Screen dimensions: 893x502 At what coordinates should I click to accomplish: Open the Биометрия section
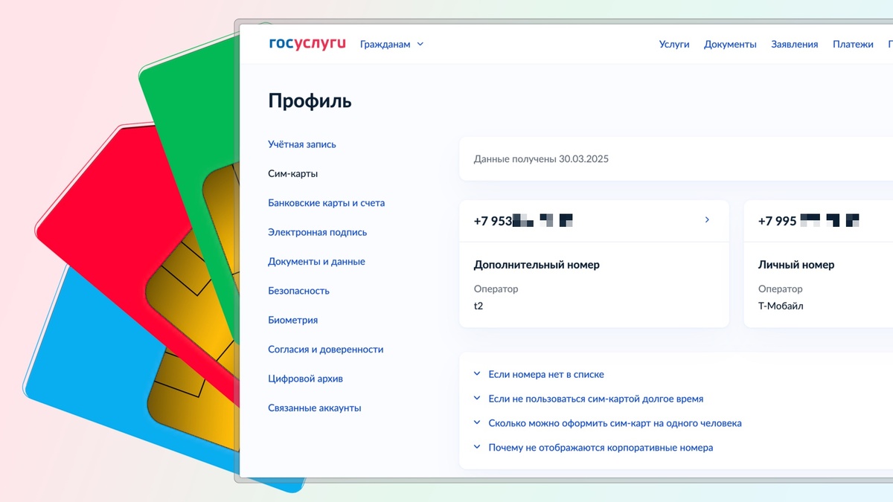click(293, 320)
